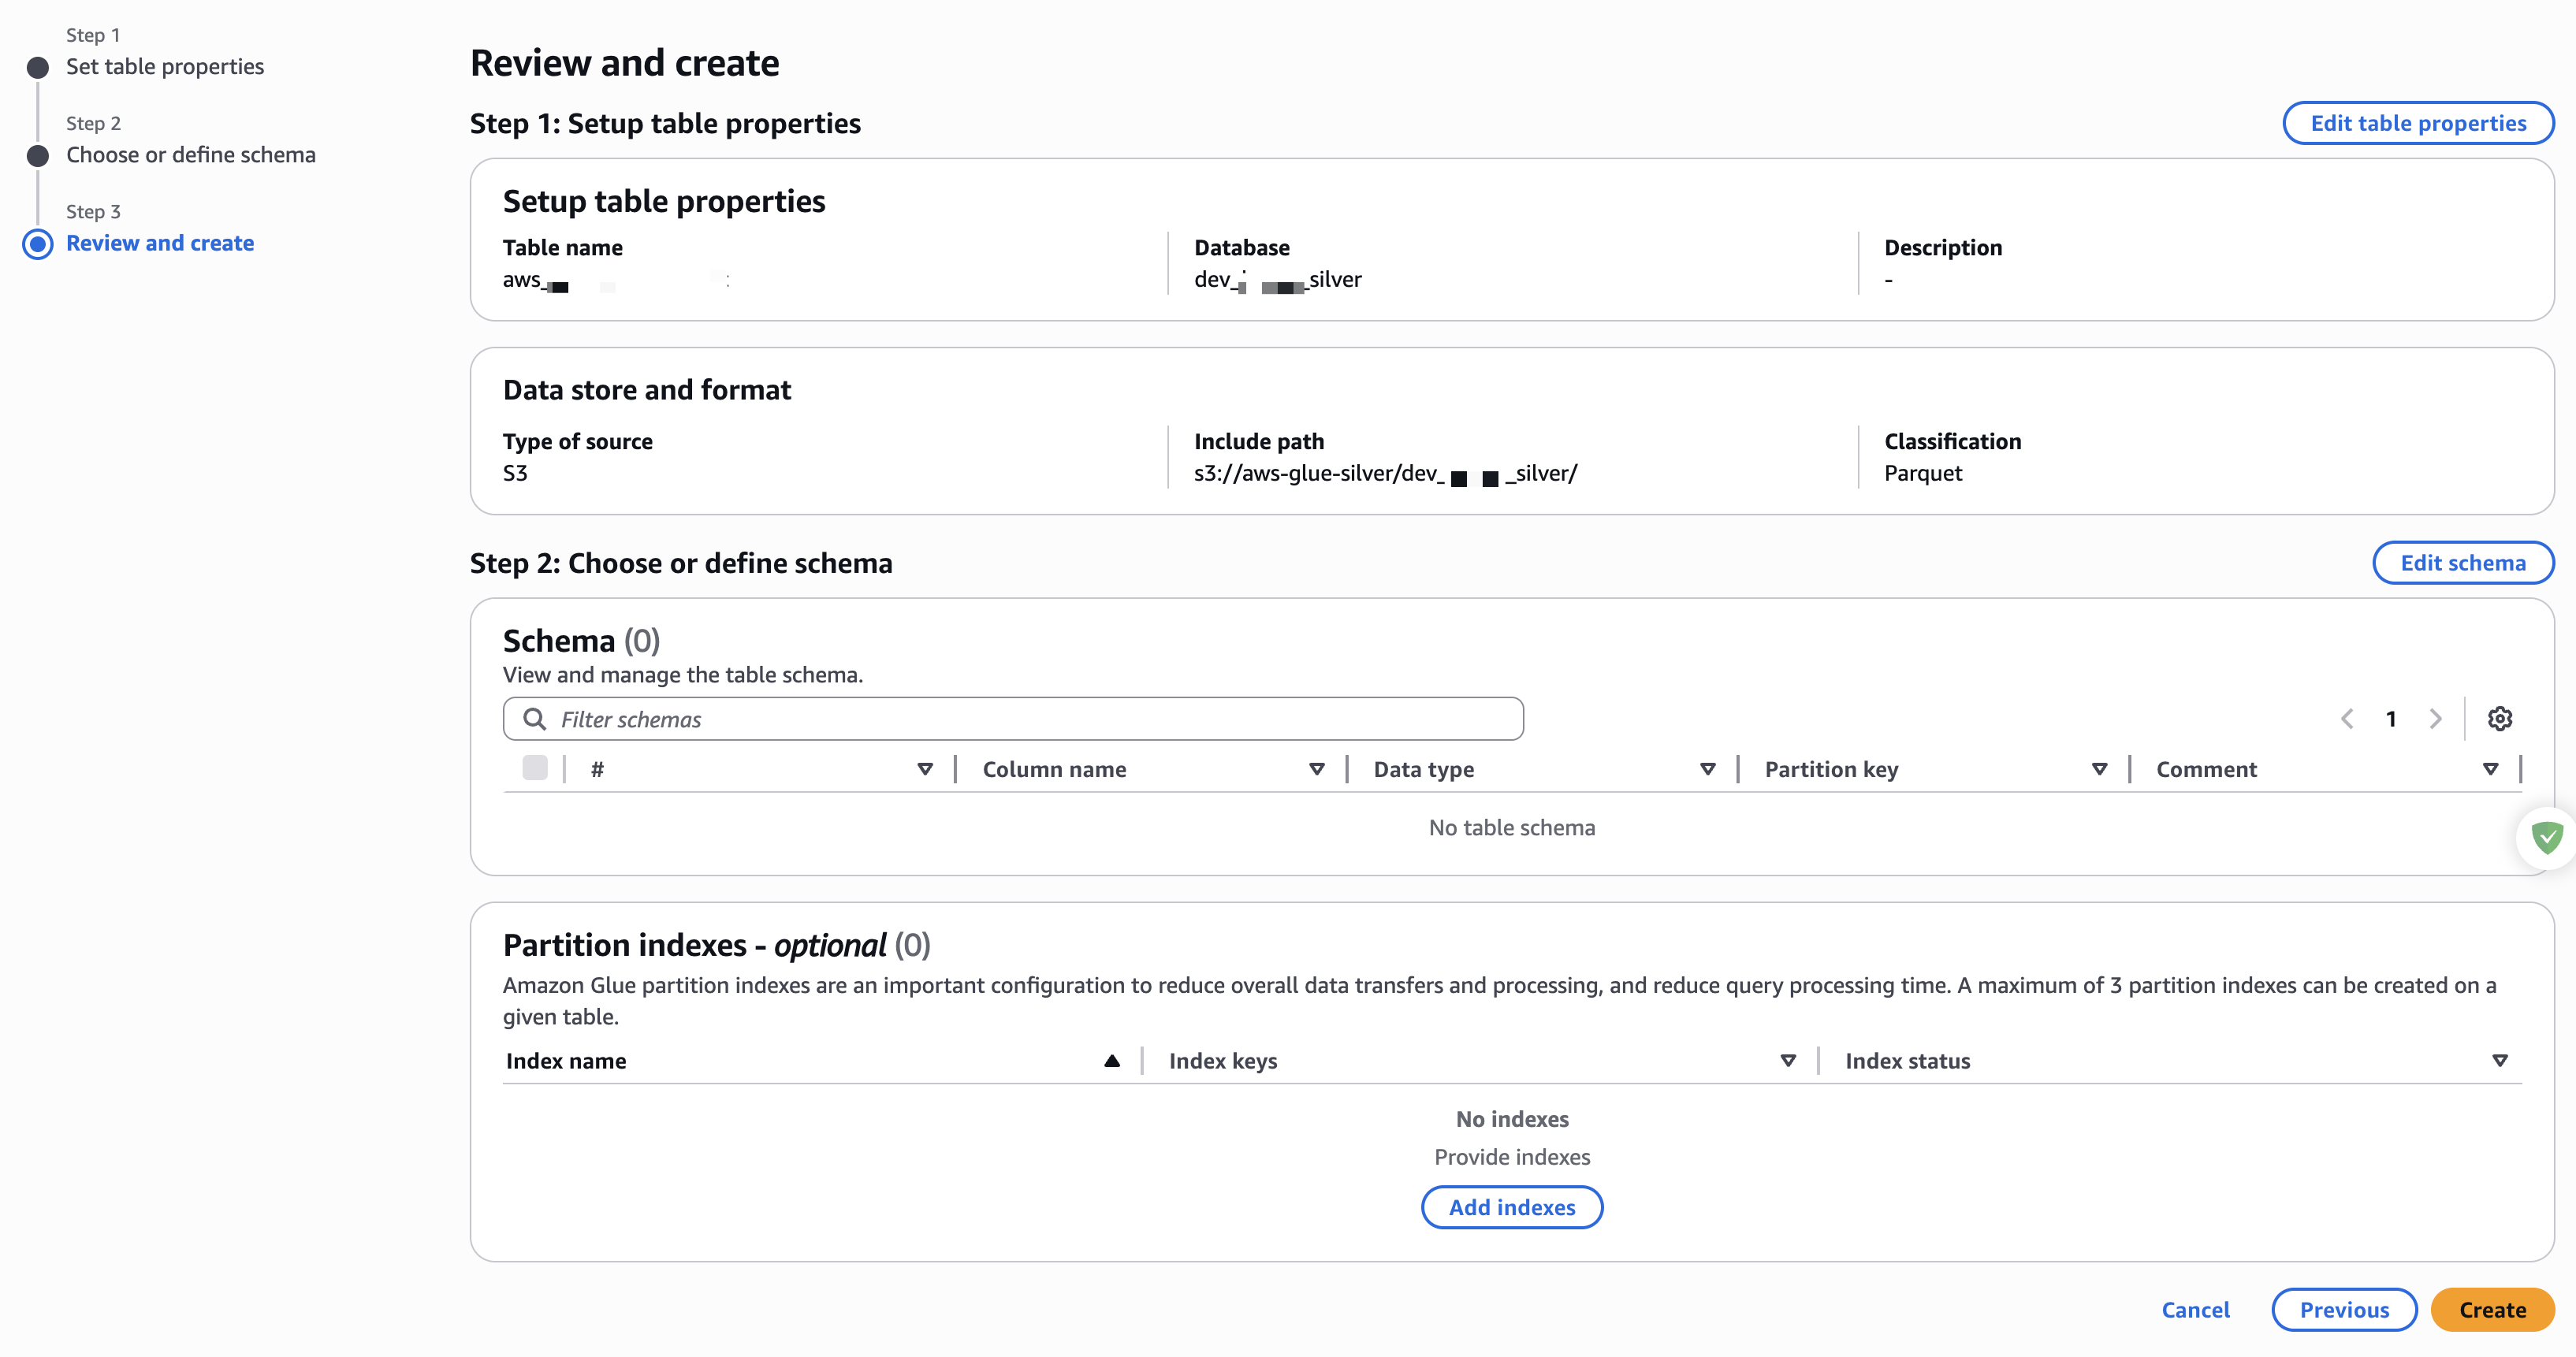Sort schema by Comment column arrow
This screenshot has width=2576, height=1357.
2490,769
